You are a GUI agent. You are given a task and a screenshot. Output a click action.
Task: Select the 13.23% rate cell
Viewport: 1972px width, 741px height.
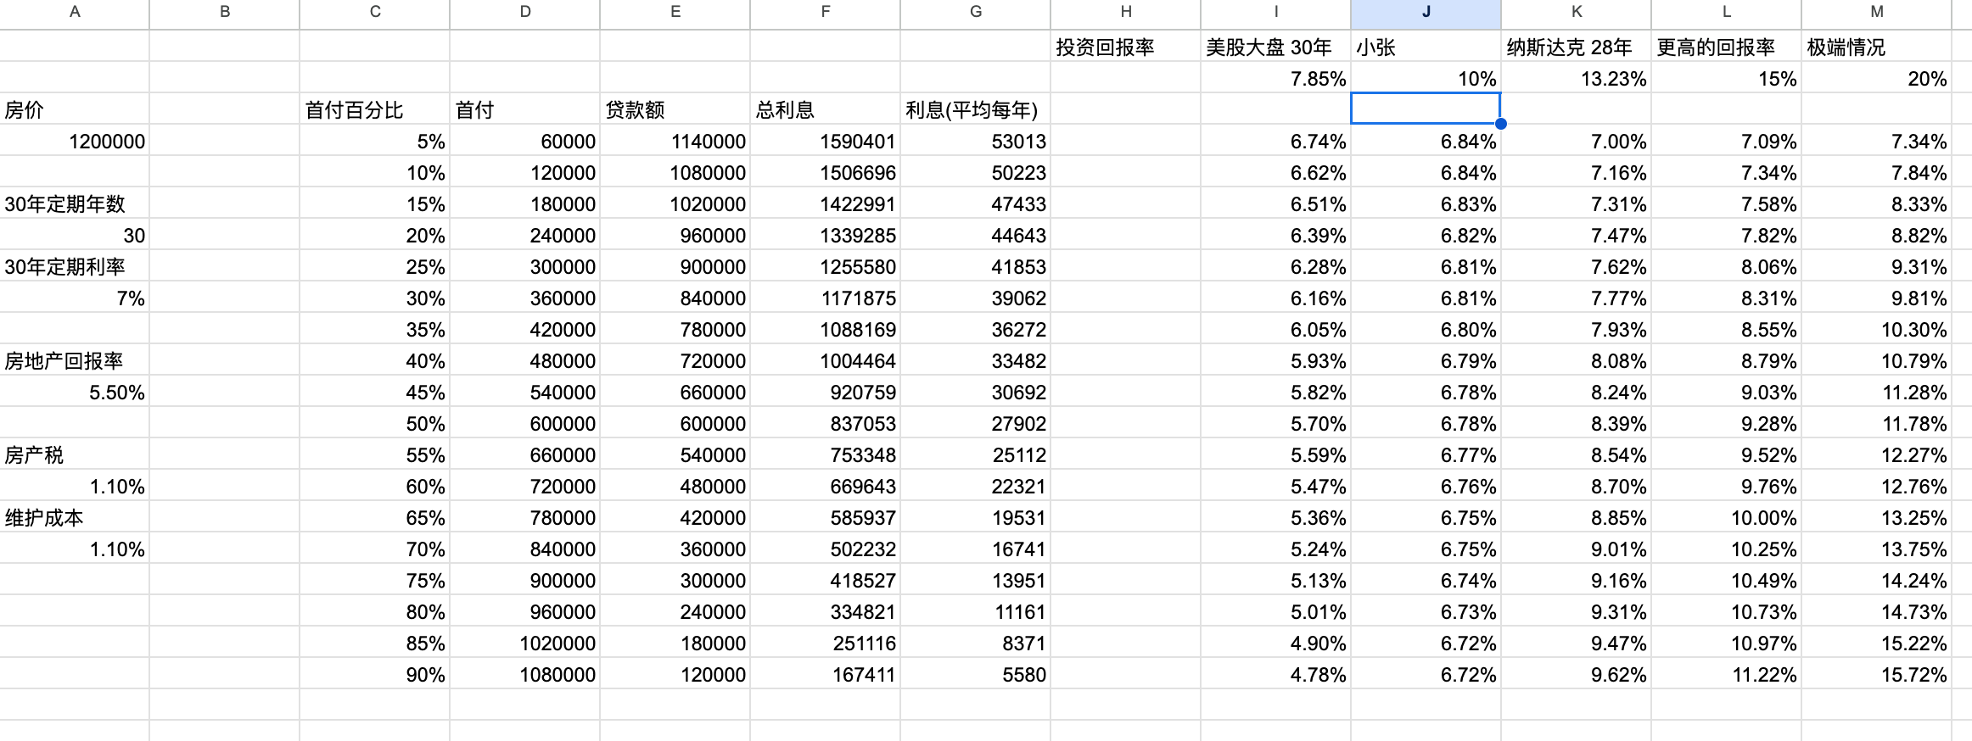1576,78
